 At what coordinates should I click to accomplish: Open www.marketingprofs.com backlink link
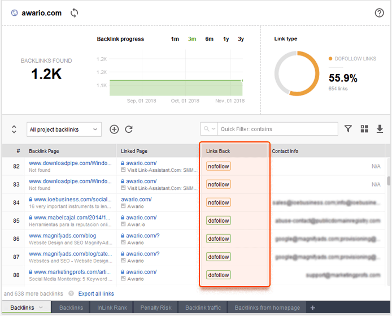pyautogui.click(x=72, y=272)
